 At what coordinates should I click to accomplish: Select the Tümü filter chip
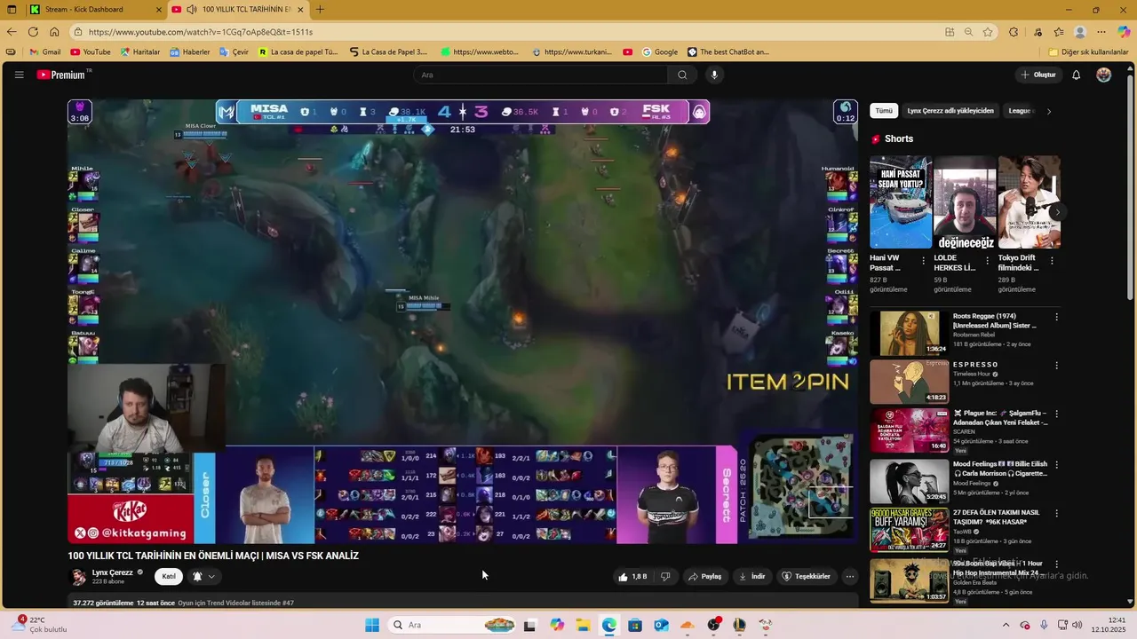[884, 111]
